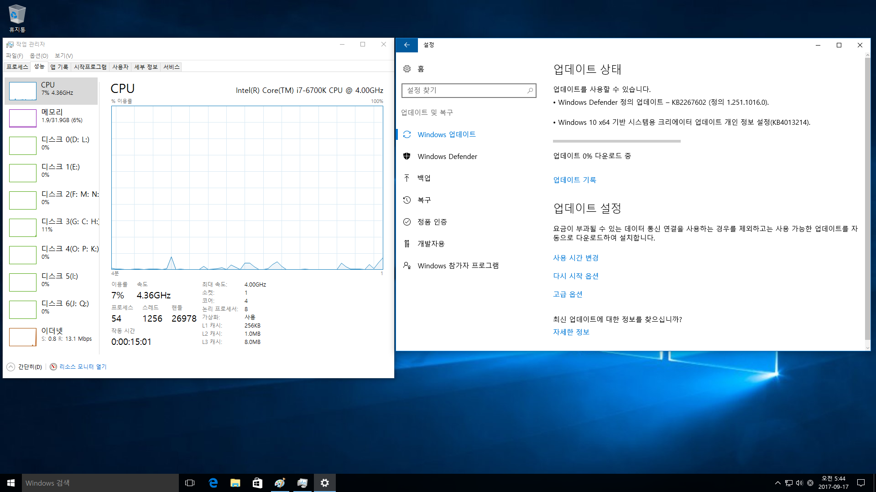Show hidden tray icons chevron
Image resolution: width=876 pixels, height=492 pixels.
point(777,483)
